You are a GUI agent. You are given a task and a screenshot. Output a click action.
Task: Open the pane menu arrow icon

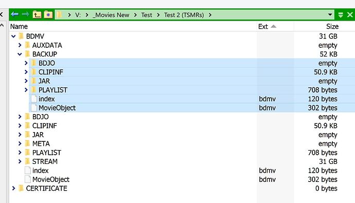[341, 15]
